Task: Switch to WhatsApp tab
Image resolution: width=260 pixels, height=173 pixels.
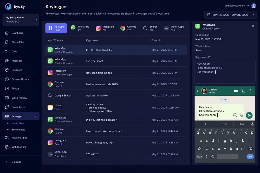Action: pyautogui.click(x=80, y=28)
